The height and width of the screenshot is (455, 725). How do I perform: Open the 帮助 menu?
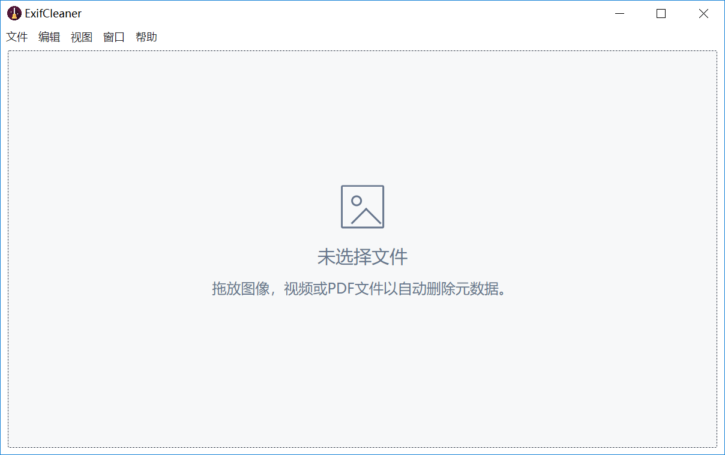146,37
